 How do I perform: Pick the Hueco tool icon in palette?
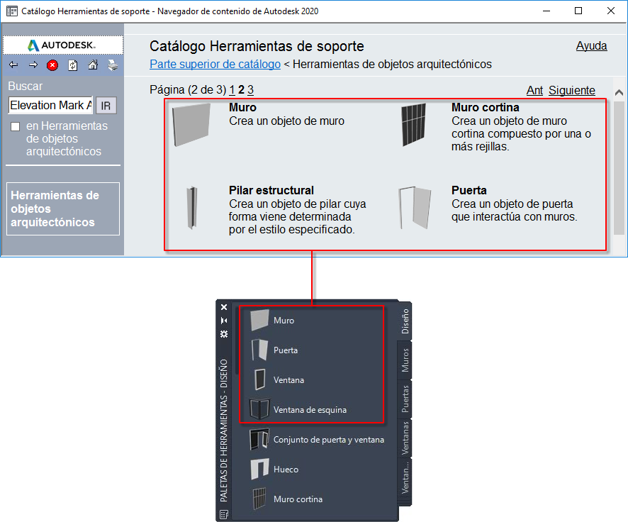pyautogui.click(x=259, y=469)
